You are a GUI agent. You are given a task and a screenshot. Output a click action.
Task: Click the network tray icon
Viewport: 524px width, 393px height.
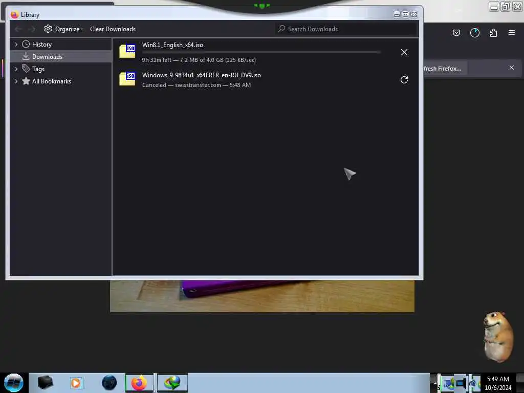click(x=448, y=383)
